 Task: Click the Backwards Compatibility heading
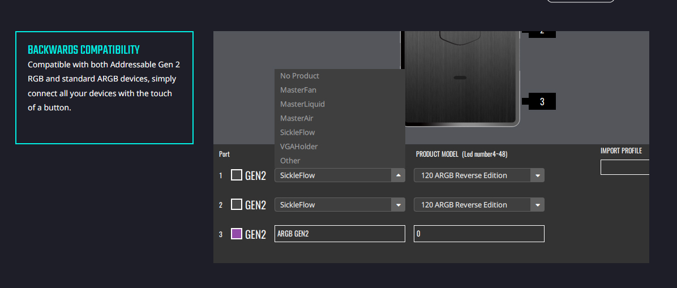(84, 50)
